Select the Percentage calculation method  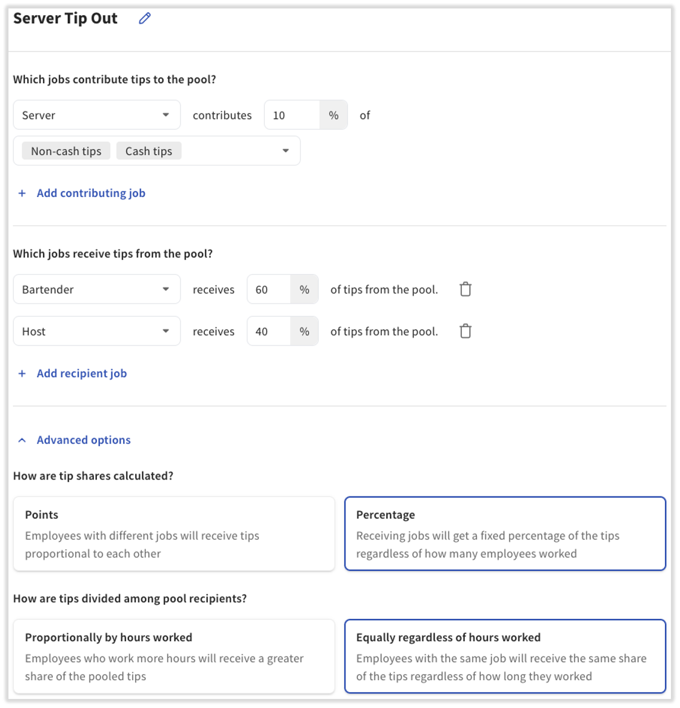click(x=506, y=533)
